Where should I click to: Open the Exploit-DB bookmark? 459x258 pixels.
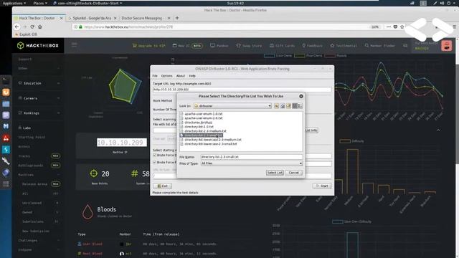coord(26,34)
